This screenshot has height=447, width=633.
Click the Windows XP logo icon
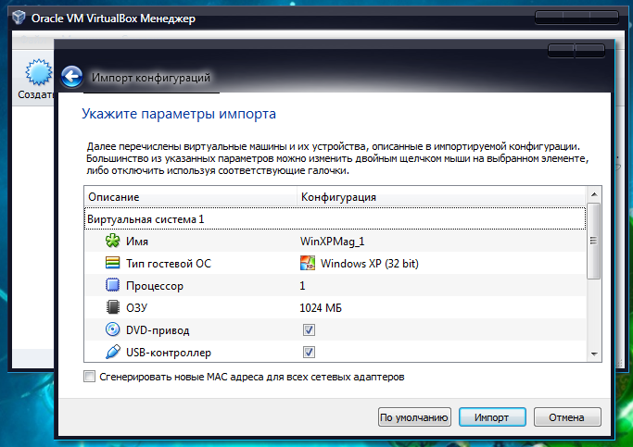pyautogui.click(x=308, y=263)
